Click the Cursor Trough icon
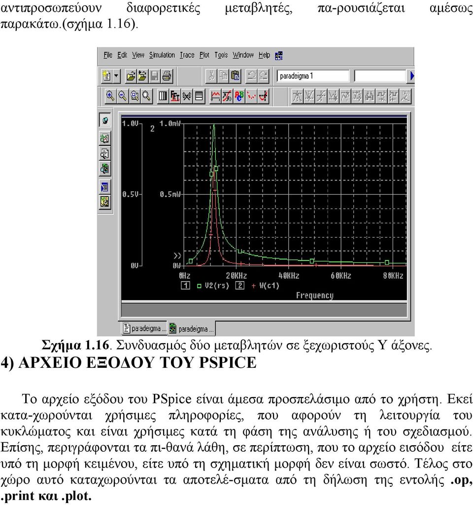 [x=309, y=96]
